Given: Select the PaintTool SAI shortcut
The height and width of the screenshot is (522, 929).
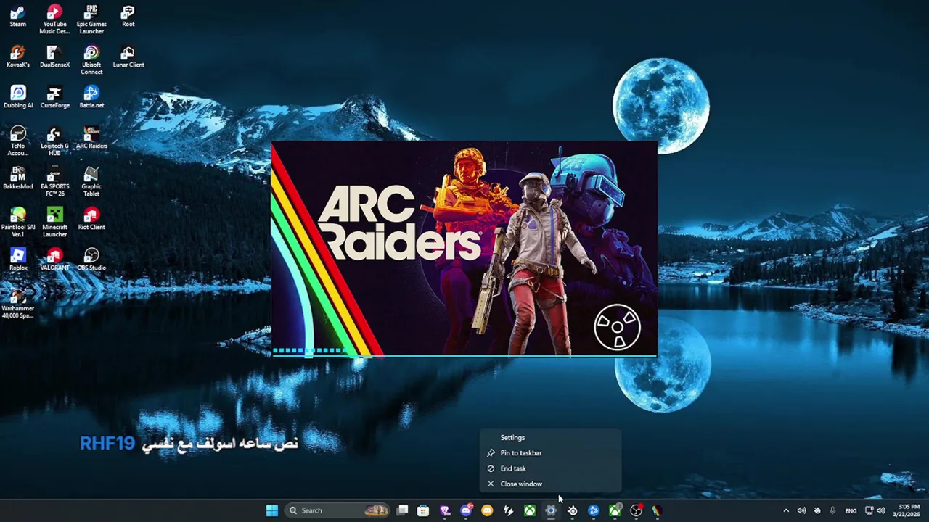Looking at the screenshot, I should click(x=18, y=223).
